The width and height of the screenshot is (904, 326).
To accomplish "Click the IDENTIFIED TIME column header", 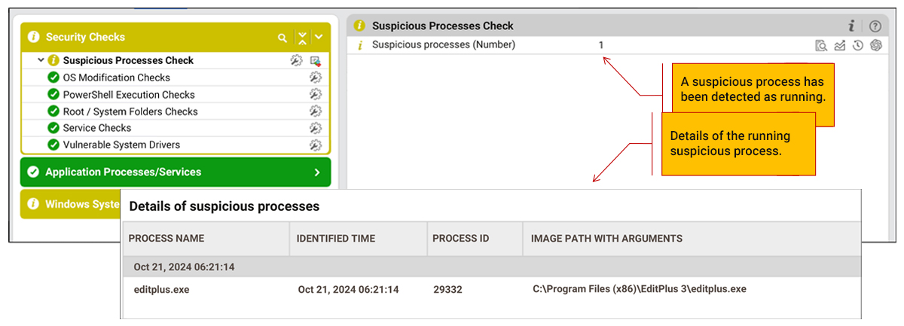I will (336, 239).
